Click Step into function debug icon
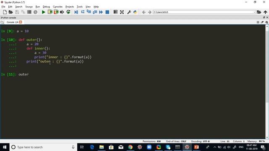The image size is (269, 151). tap(89, 12)
